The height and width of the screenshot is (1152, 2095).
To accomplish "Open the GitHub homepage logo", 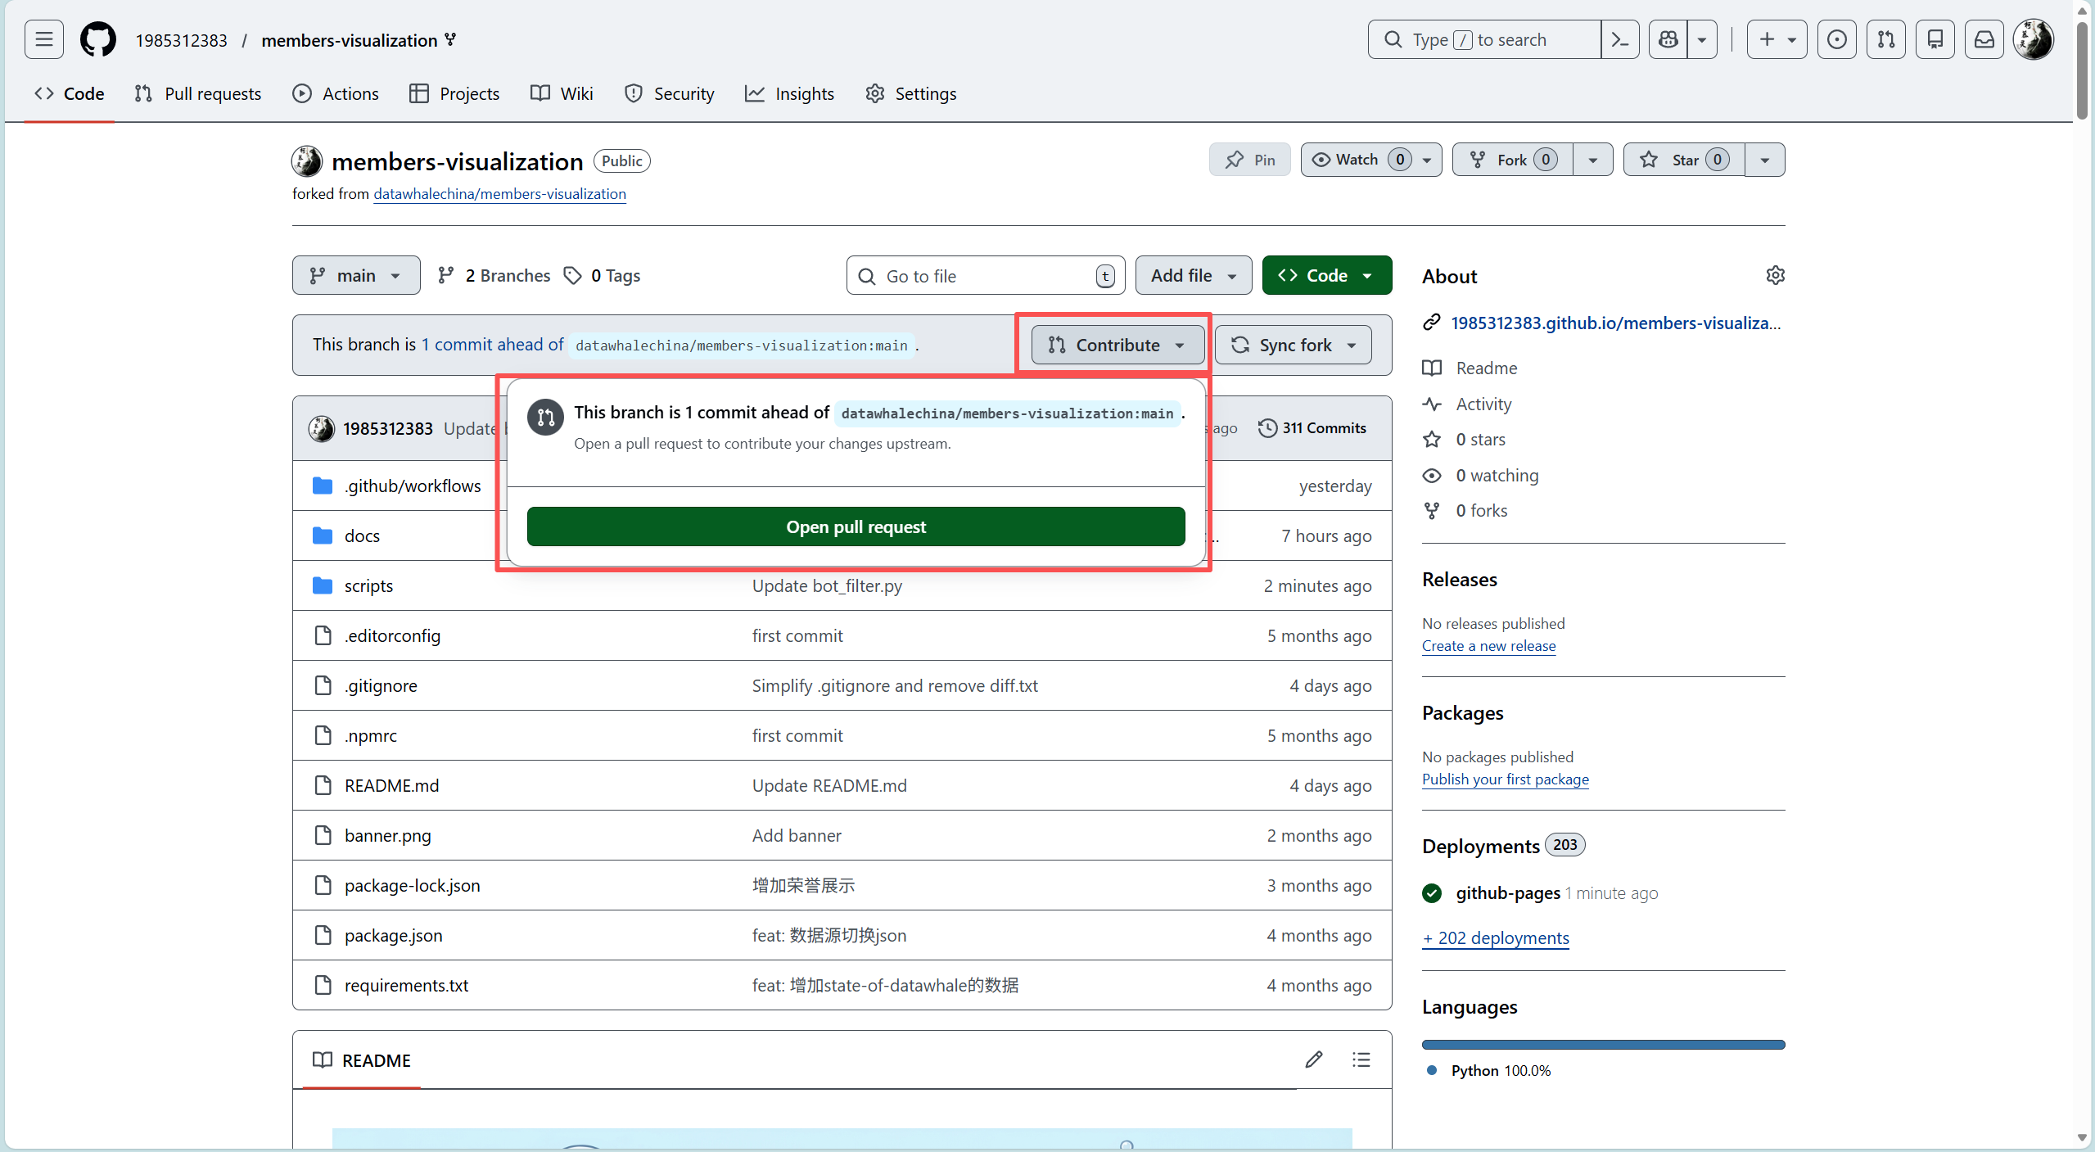I will point(97,39).
